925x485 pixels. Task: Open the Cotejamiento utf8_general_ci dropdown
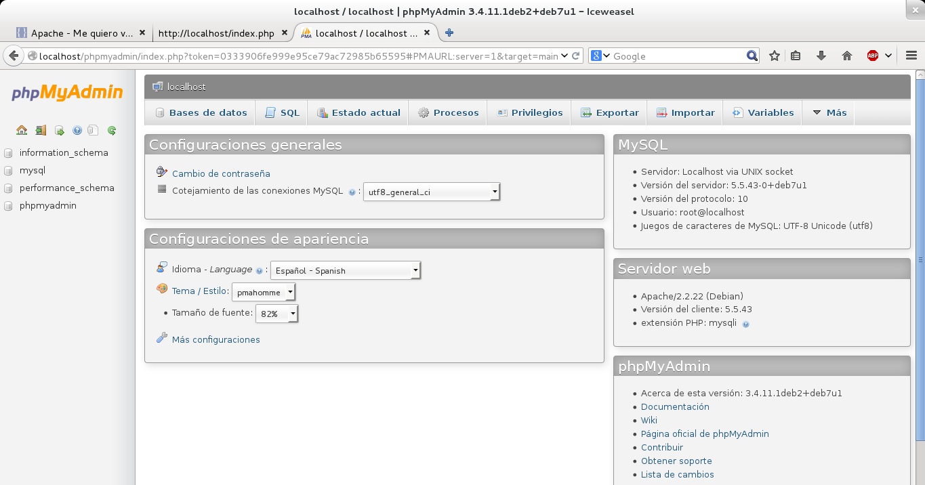coord(432,192)
